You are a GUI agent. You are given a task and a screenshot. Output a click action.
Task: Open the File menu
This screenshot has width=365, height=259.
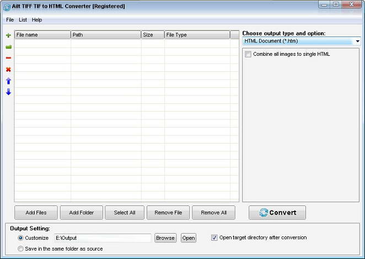coord(10,20)
